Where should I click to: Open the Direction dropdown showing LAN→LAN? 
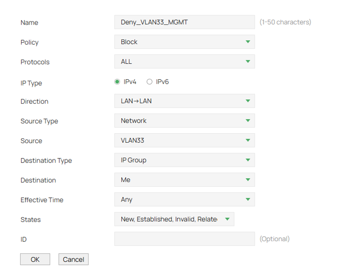coord(184,101)
